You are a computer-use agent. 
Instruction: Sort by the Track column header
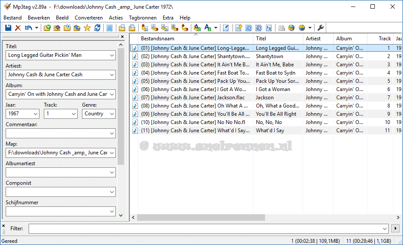pyautogui.click(x=380, y=39)
